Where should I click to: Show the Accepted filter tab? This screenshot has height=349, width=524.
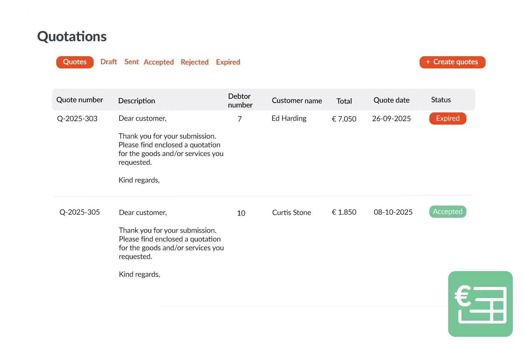coord(159,62)
